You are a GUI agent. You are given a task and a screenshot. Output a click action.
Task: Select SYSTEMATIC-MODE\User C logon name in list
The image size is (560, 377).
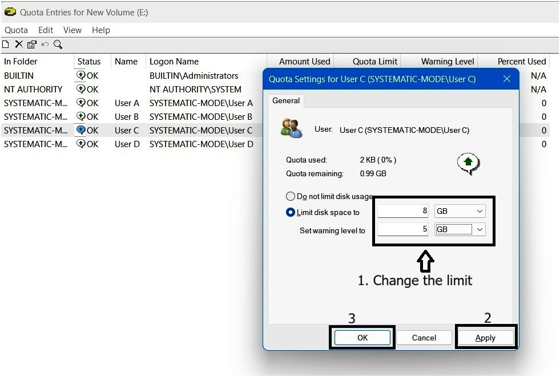tap(201, 131)
